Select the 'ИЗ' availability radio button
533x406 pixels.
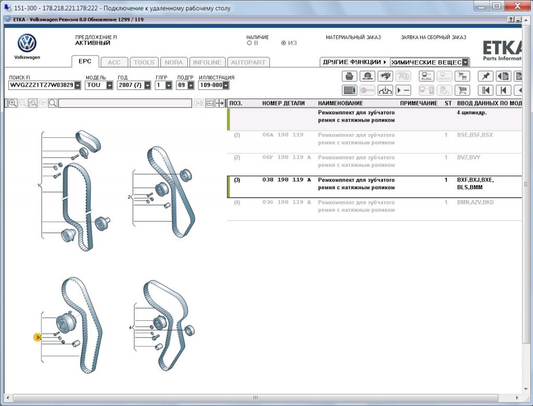[284, 43]
